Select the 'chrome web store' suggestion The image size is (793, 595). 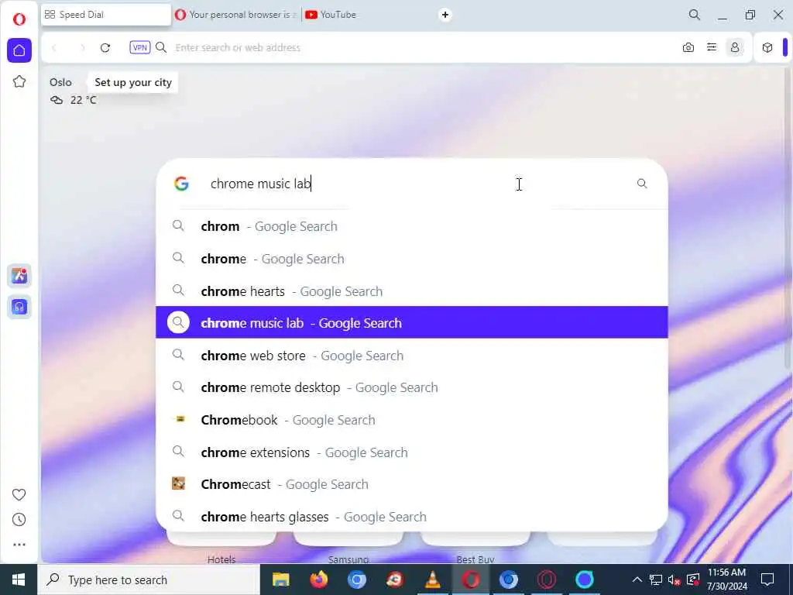pyautogui.click(x=412, y=355)
